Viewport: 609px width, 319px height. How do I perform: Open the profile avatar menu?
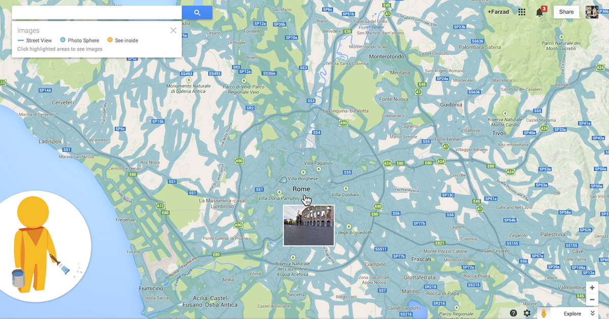[592, 12]
